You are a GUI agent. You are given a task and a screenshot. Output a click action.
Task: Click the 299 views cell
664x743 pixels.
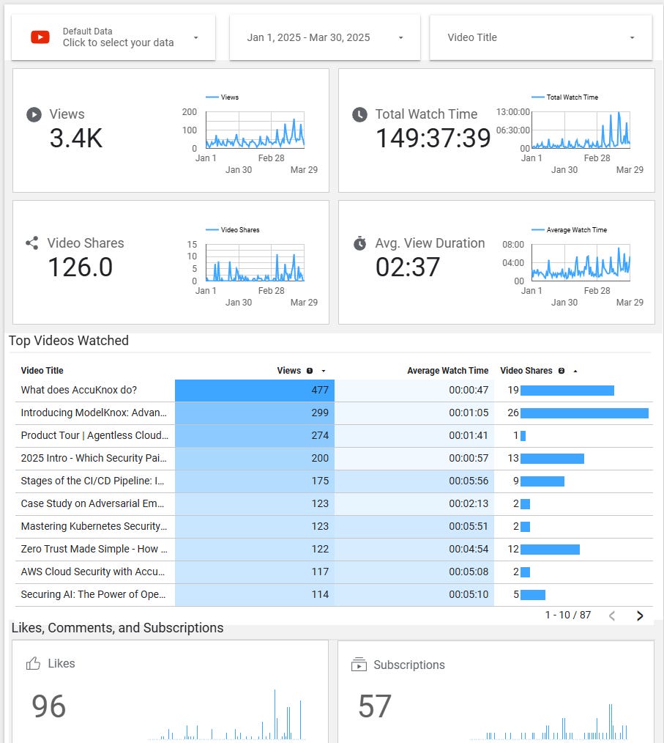click(x=255, y=413)
